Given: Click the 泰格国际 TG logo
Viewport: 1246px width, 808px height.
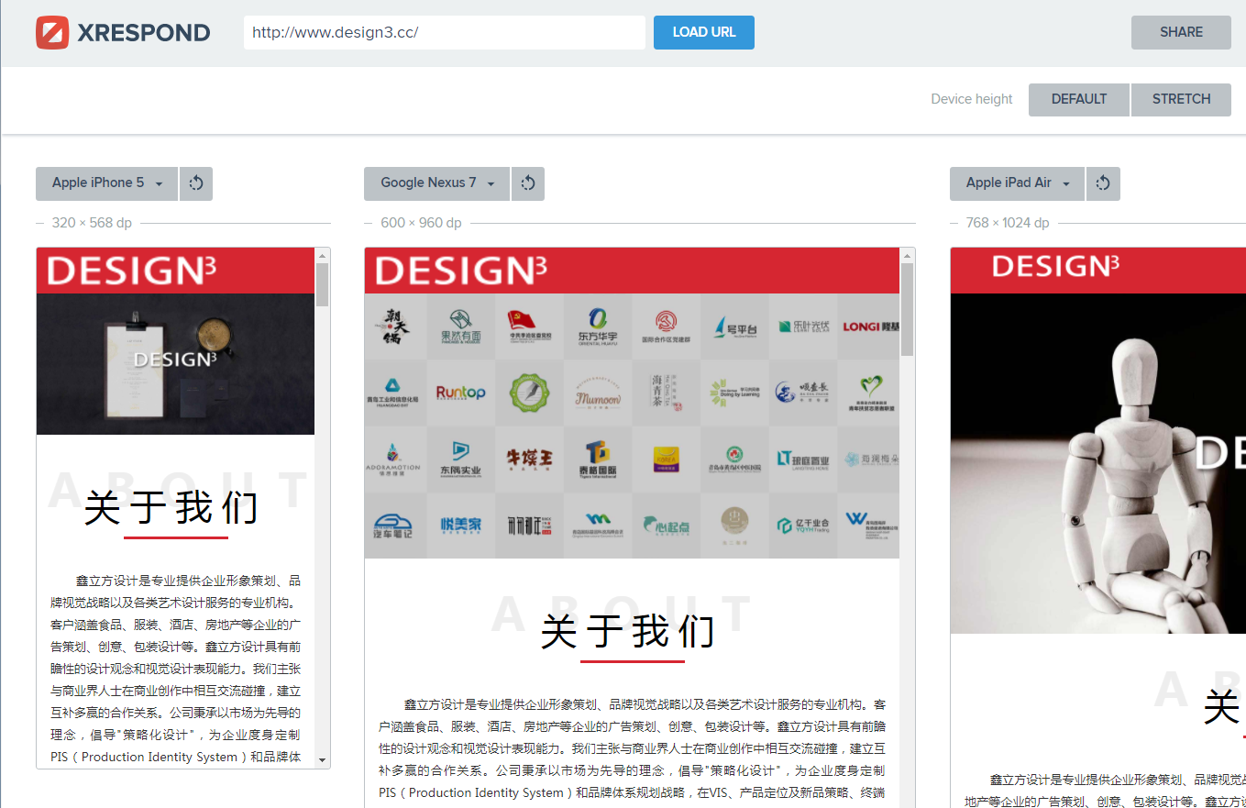Looking at the screenshot, I should pos(598,459).
